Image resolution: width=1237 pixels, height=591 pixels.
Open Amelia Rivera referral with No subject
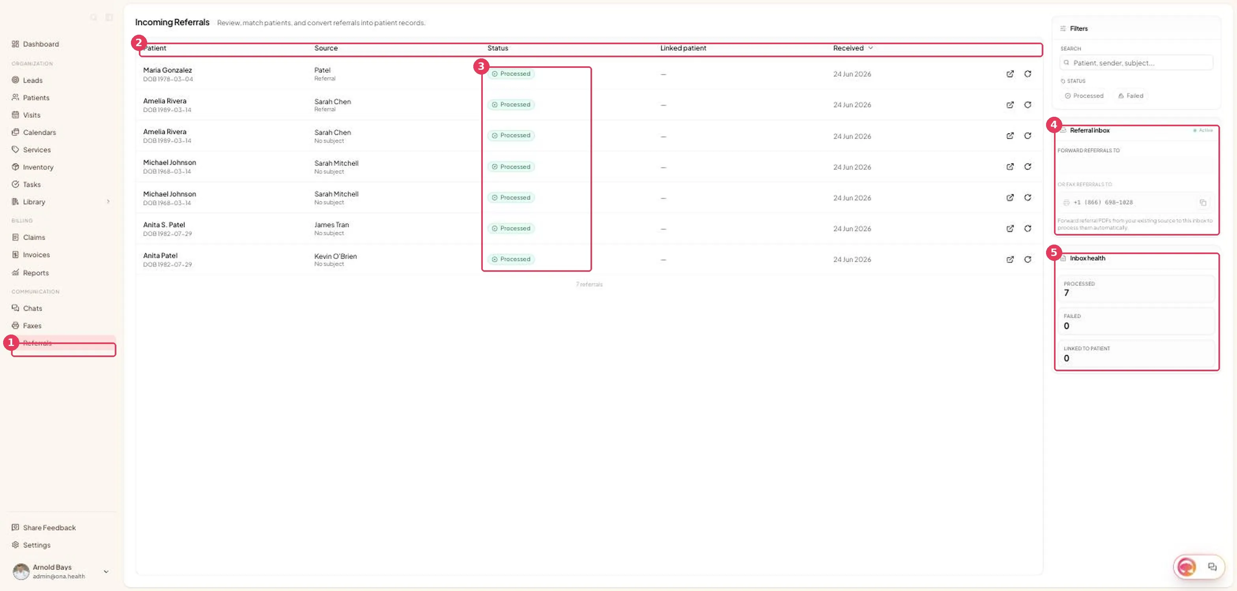point(1010,136)
